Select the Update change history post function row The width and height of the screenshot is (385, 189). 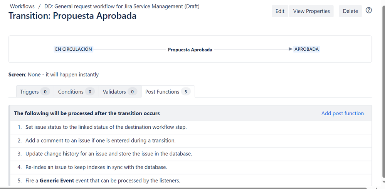pyautogui.click(x=190, y=154)
